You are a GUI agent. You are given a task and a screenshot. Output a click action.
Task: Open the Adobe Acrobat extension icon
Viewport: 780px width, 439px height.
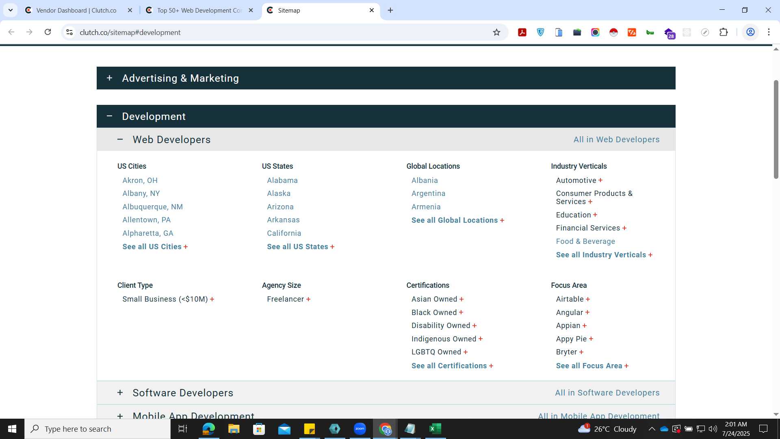[522, 32]
